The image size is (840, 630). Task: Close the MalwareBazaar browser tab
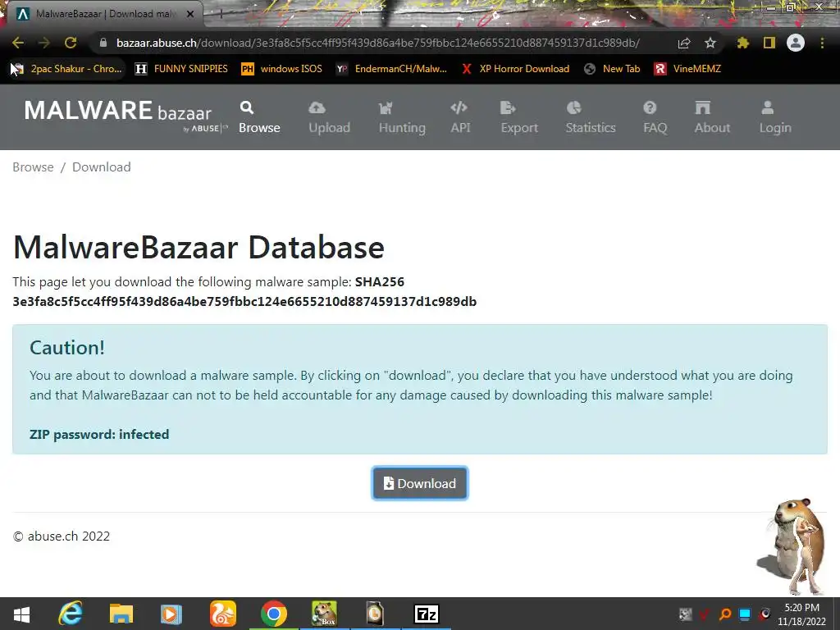[190, 14]
